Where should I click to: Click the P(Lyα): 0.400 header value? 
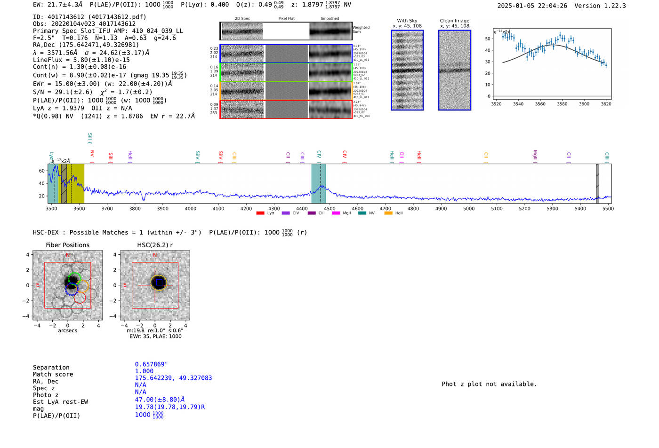(x=205, y=5)
